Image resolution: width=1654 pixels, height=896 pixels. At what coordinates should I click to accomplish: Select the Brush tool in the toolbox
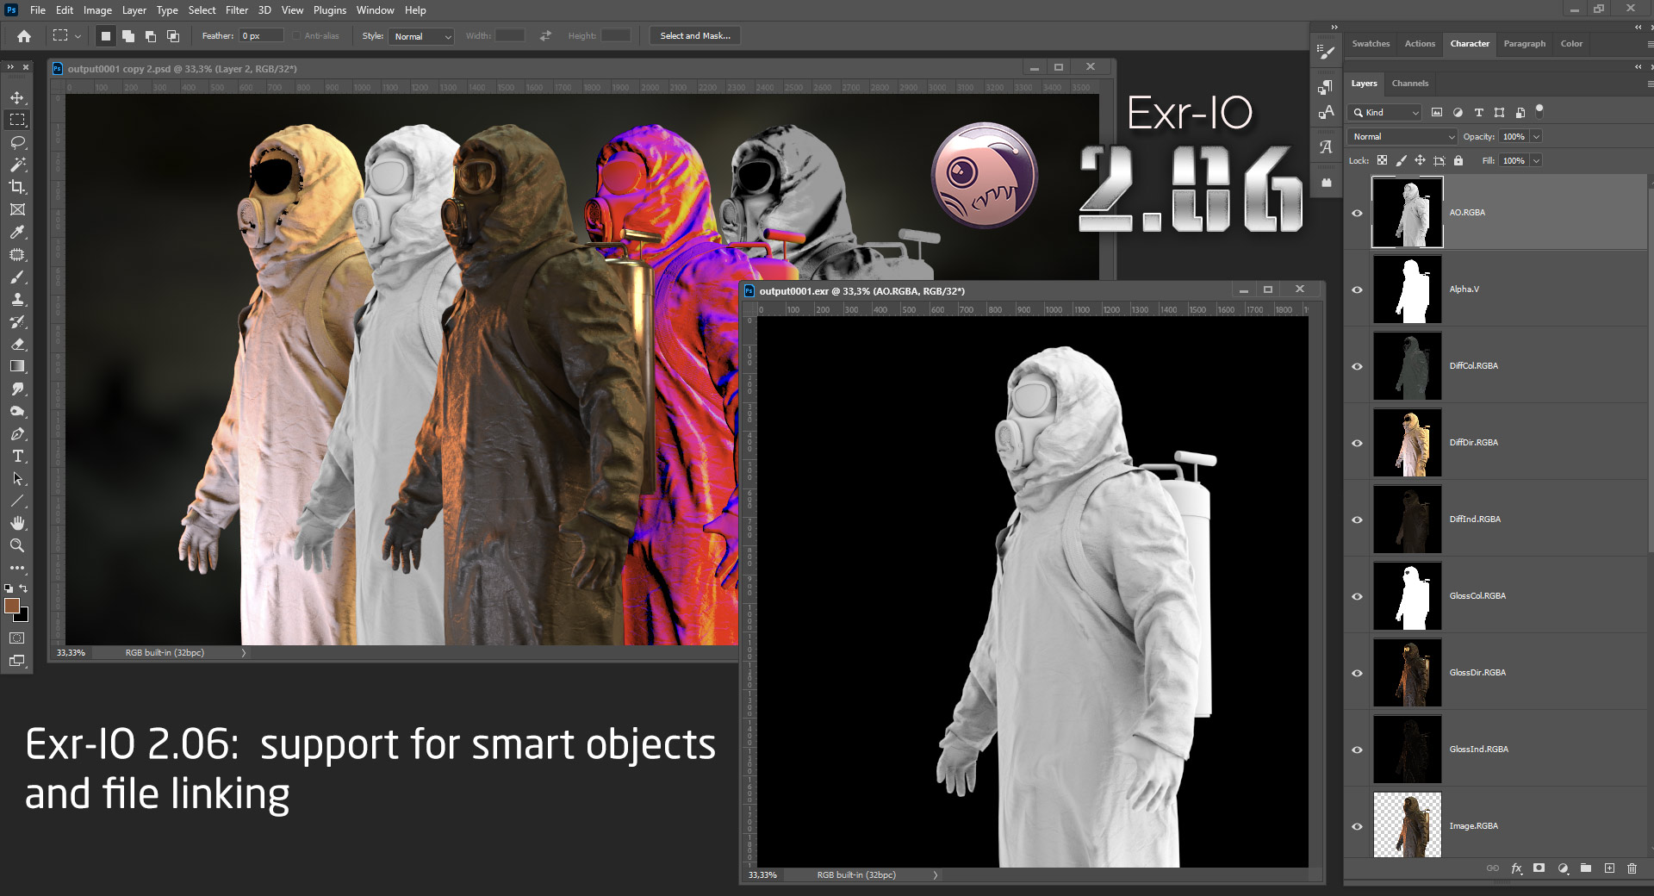(x=17, y=277)
